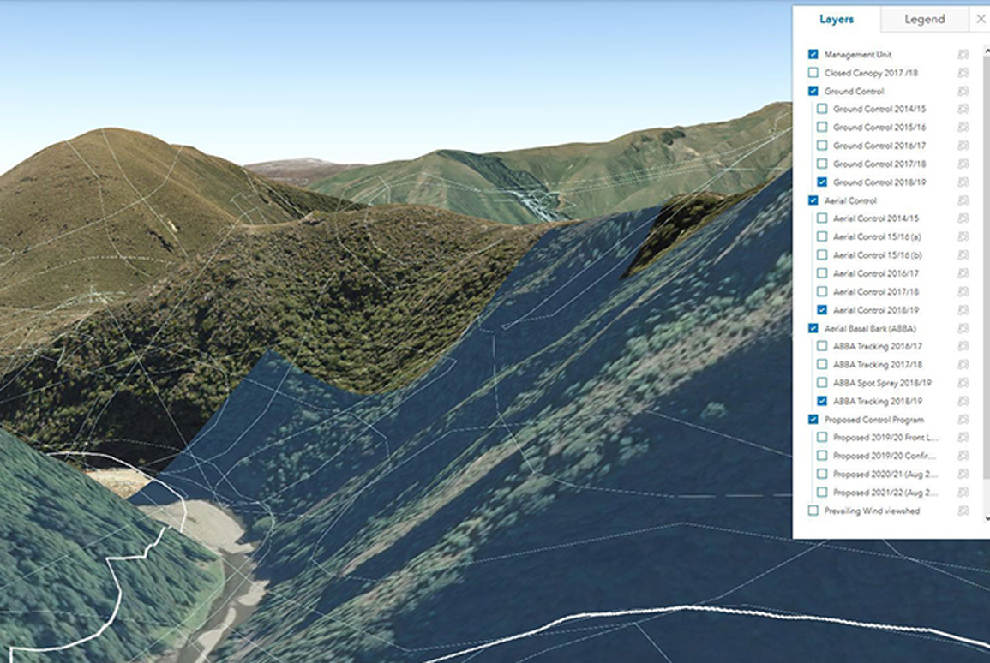Check the Proposed 2020/21 layer box
This screenshot has width=990, height=663.
tap(822, 474)
